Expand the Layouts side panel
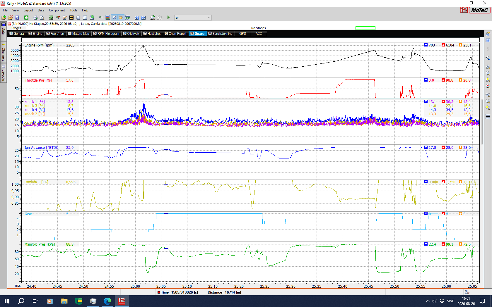492x307 pixels. point(4,73)
